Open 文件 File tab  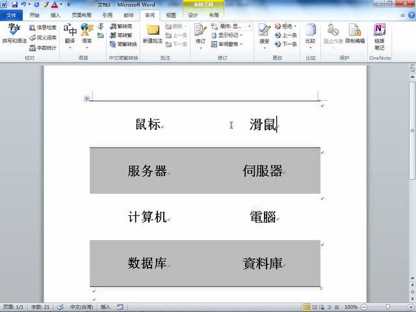[11, 16]
